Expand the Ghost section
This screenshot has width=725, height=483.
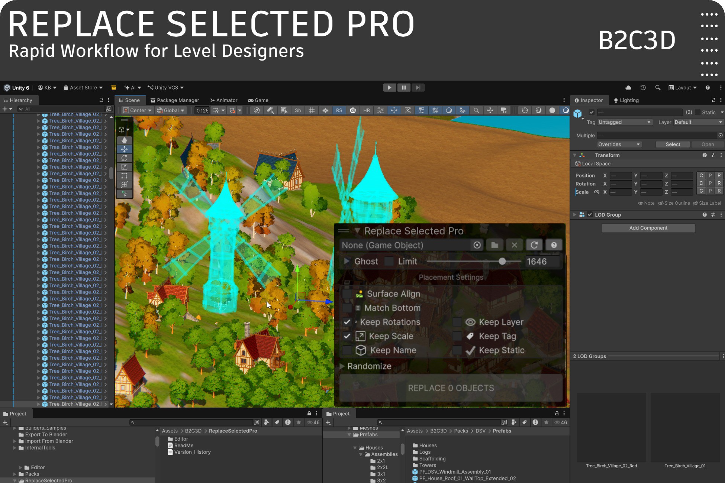[x=347, y=261]
